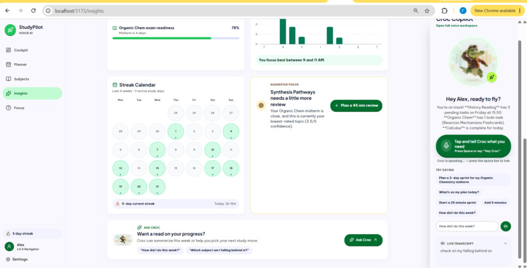The height and width of the screenshot is (268, 527).
Task: Click the green voice send icon button
Action: tap(506, 226)
